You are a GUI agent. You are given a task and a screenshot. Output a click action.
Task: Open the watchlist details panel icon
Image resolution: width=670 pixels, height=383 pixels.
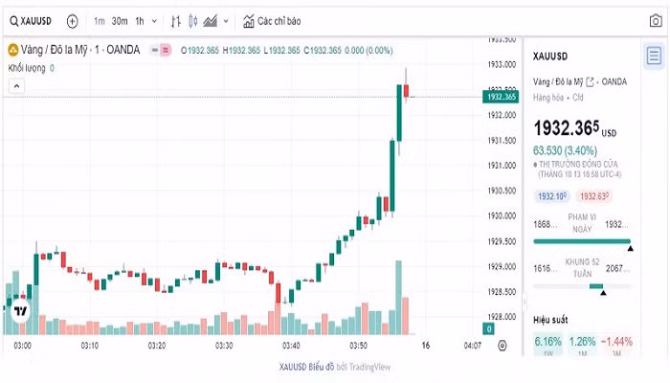coord(654,54)
